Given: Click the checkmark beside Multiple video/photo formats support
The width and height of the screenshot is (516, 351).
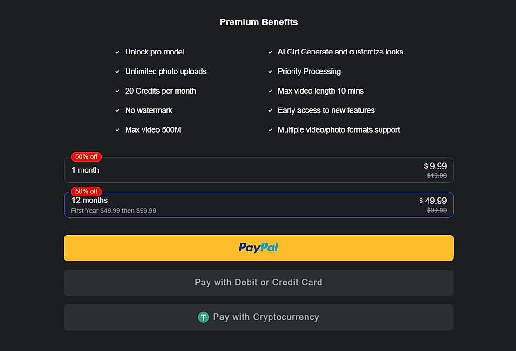Looking at the screenshot, I should (271, 130).
